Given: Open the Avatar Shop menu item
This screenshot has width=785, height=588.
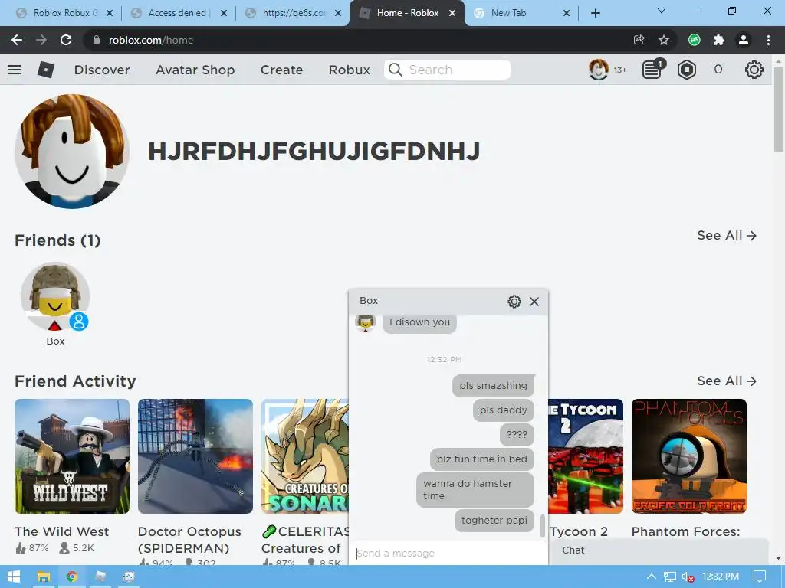Looking at the screenshot, I should click(x=195, y=70).
